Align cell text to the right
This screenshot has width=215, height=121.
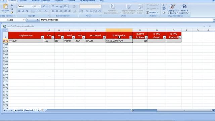pos(61,11)
